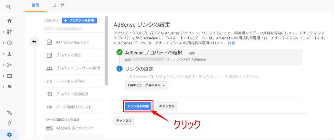Click 編集 beside AdSense プロパティの選択
334x140 pixels.
192,53
